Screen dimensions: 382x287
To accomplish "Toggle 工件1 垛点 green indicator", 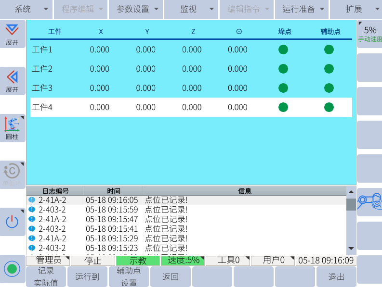I will point(283,50).
